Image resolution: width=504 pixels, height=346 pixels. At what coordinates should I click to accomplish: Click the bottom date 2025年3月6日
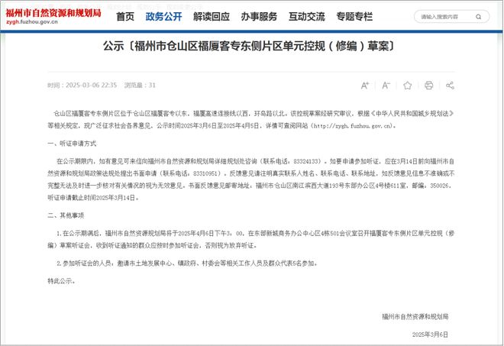[x=430, y=335]
